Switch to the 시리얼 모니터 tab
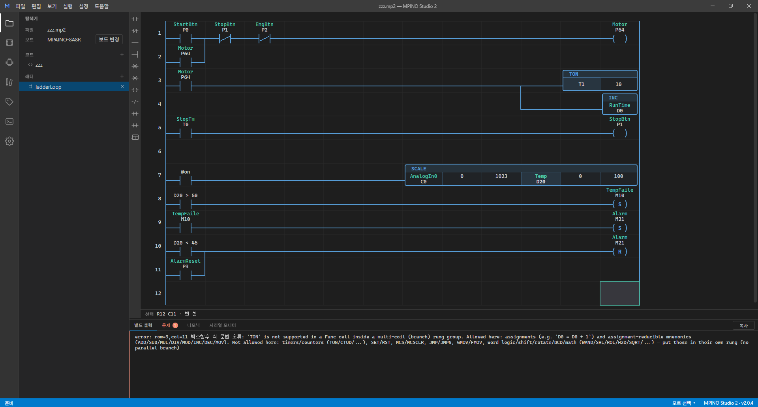Viewport: 758px width, 407px height. tap(223, 325)
